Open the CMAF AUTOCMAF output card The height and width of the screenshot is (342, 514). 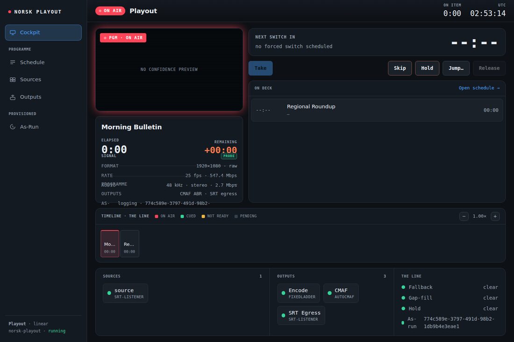coord(341,293)
